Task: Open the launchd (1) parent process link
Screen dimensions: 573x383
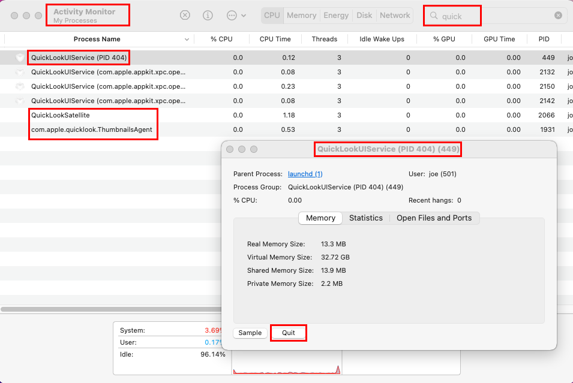Action: tap(305, 174)
